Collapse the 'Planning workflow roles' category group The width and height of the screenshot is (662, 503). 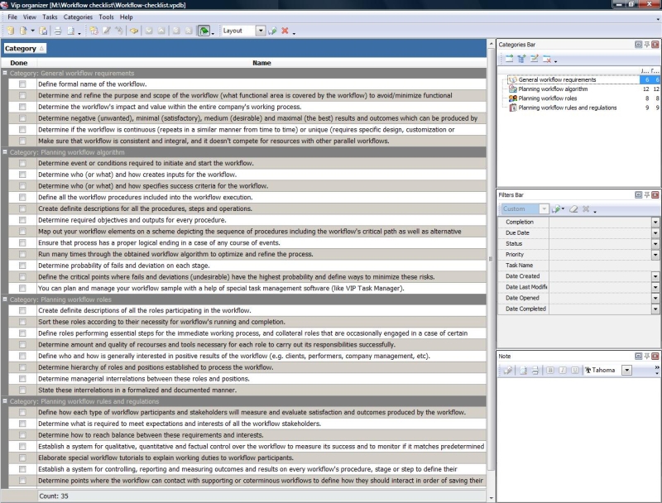(5, 299)
